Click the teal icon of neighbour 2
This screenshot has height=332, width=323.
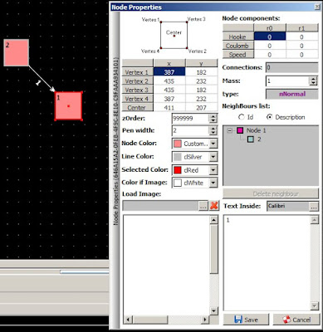[251, 139]
